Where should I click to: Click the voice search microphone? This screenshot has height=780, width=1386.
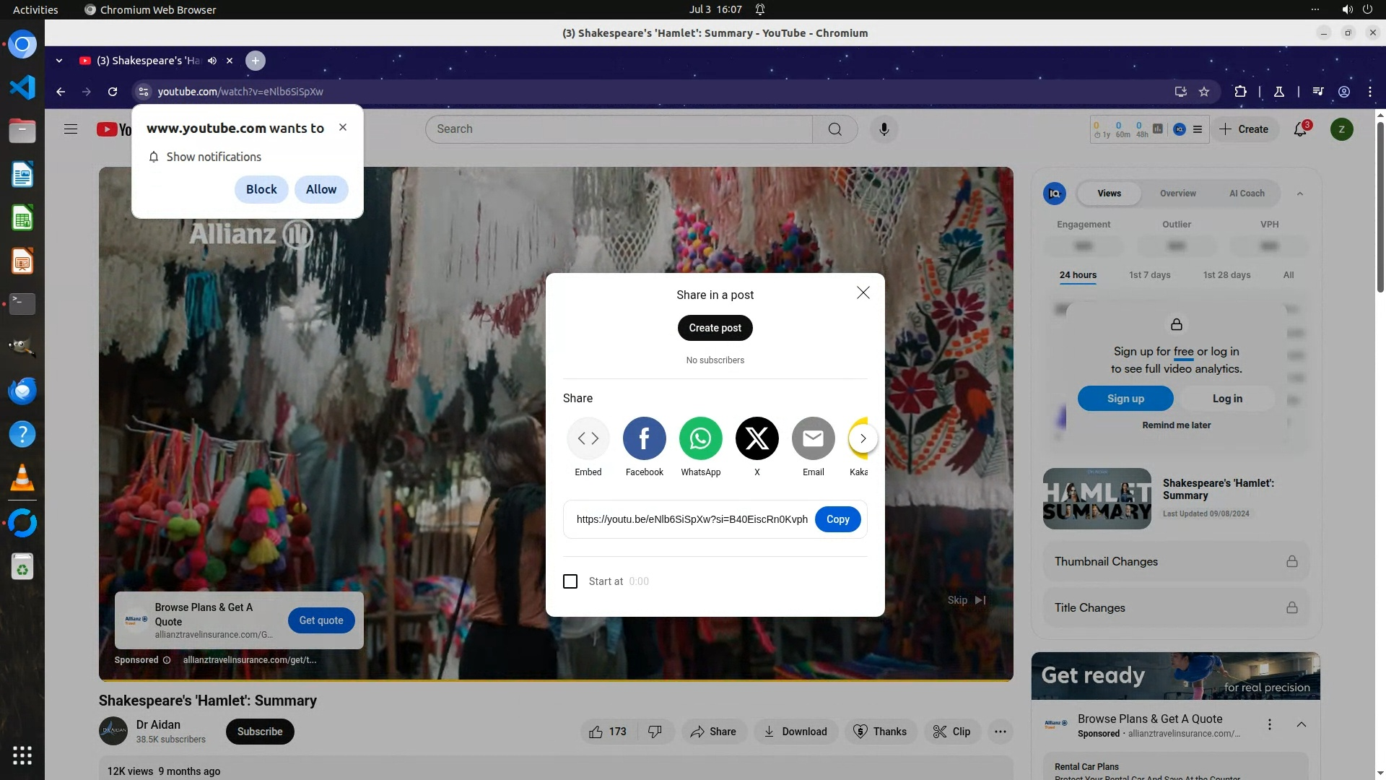884,129
